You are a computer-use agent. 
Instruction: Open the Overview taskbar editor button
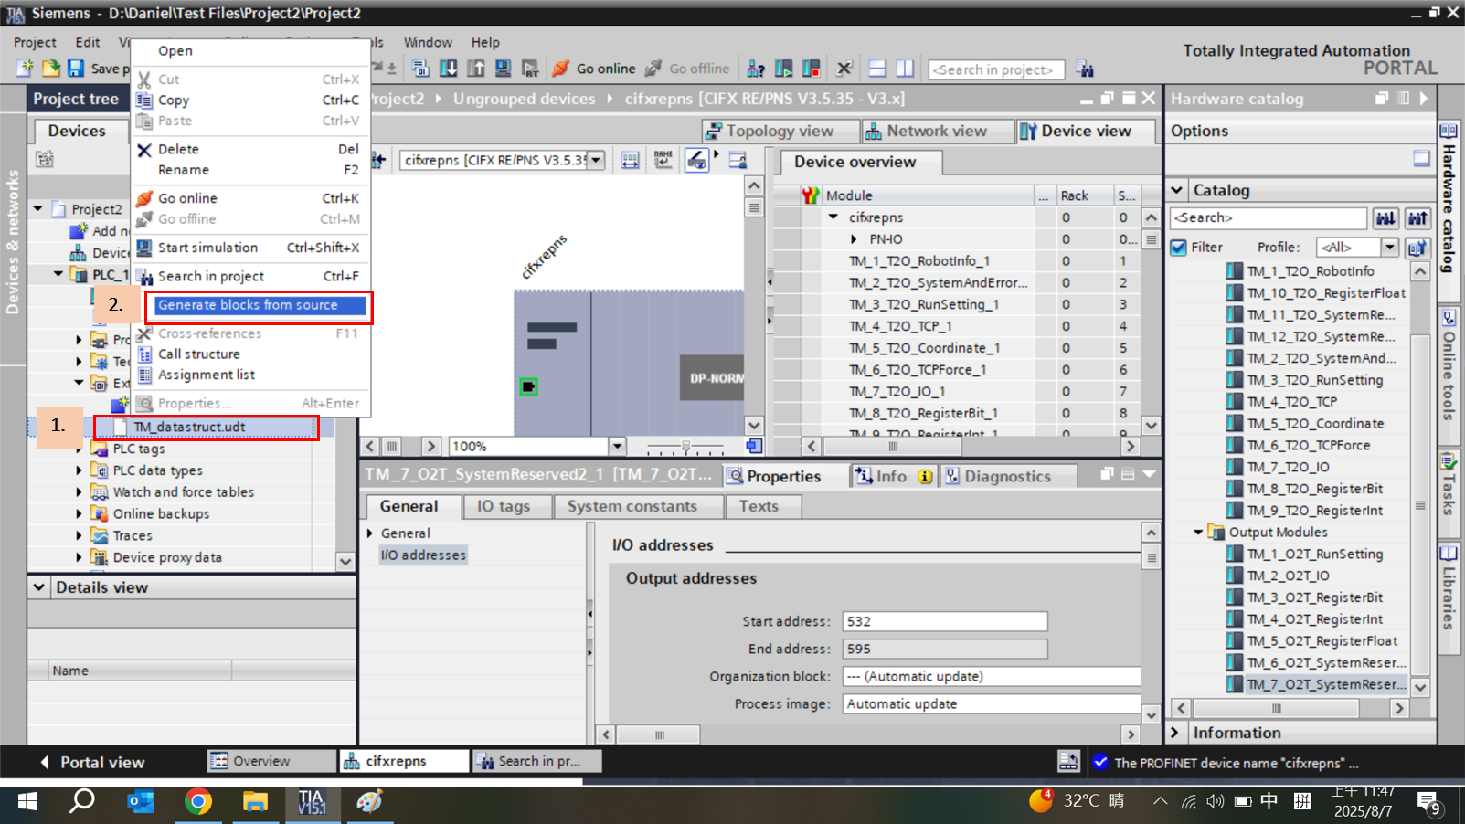coord(271,761)
